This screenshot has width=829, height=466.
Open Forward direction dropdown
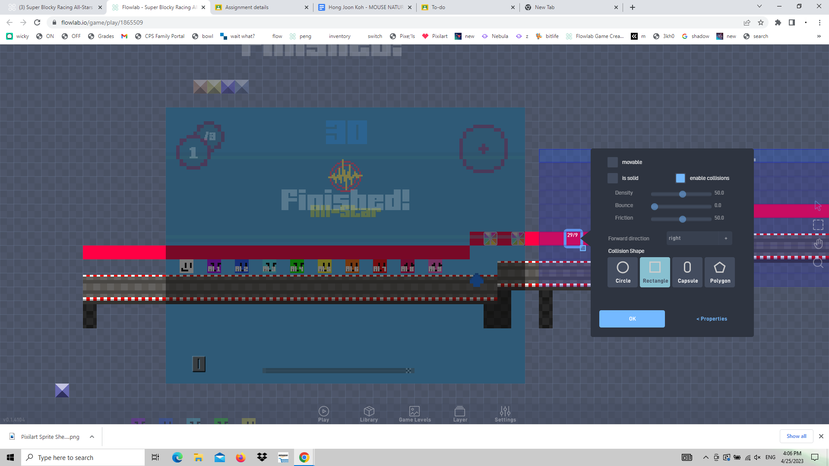pos(699,238)
